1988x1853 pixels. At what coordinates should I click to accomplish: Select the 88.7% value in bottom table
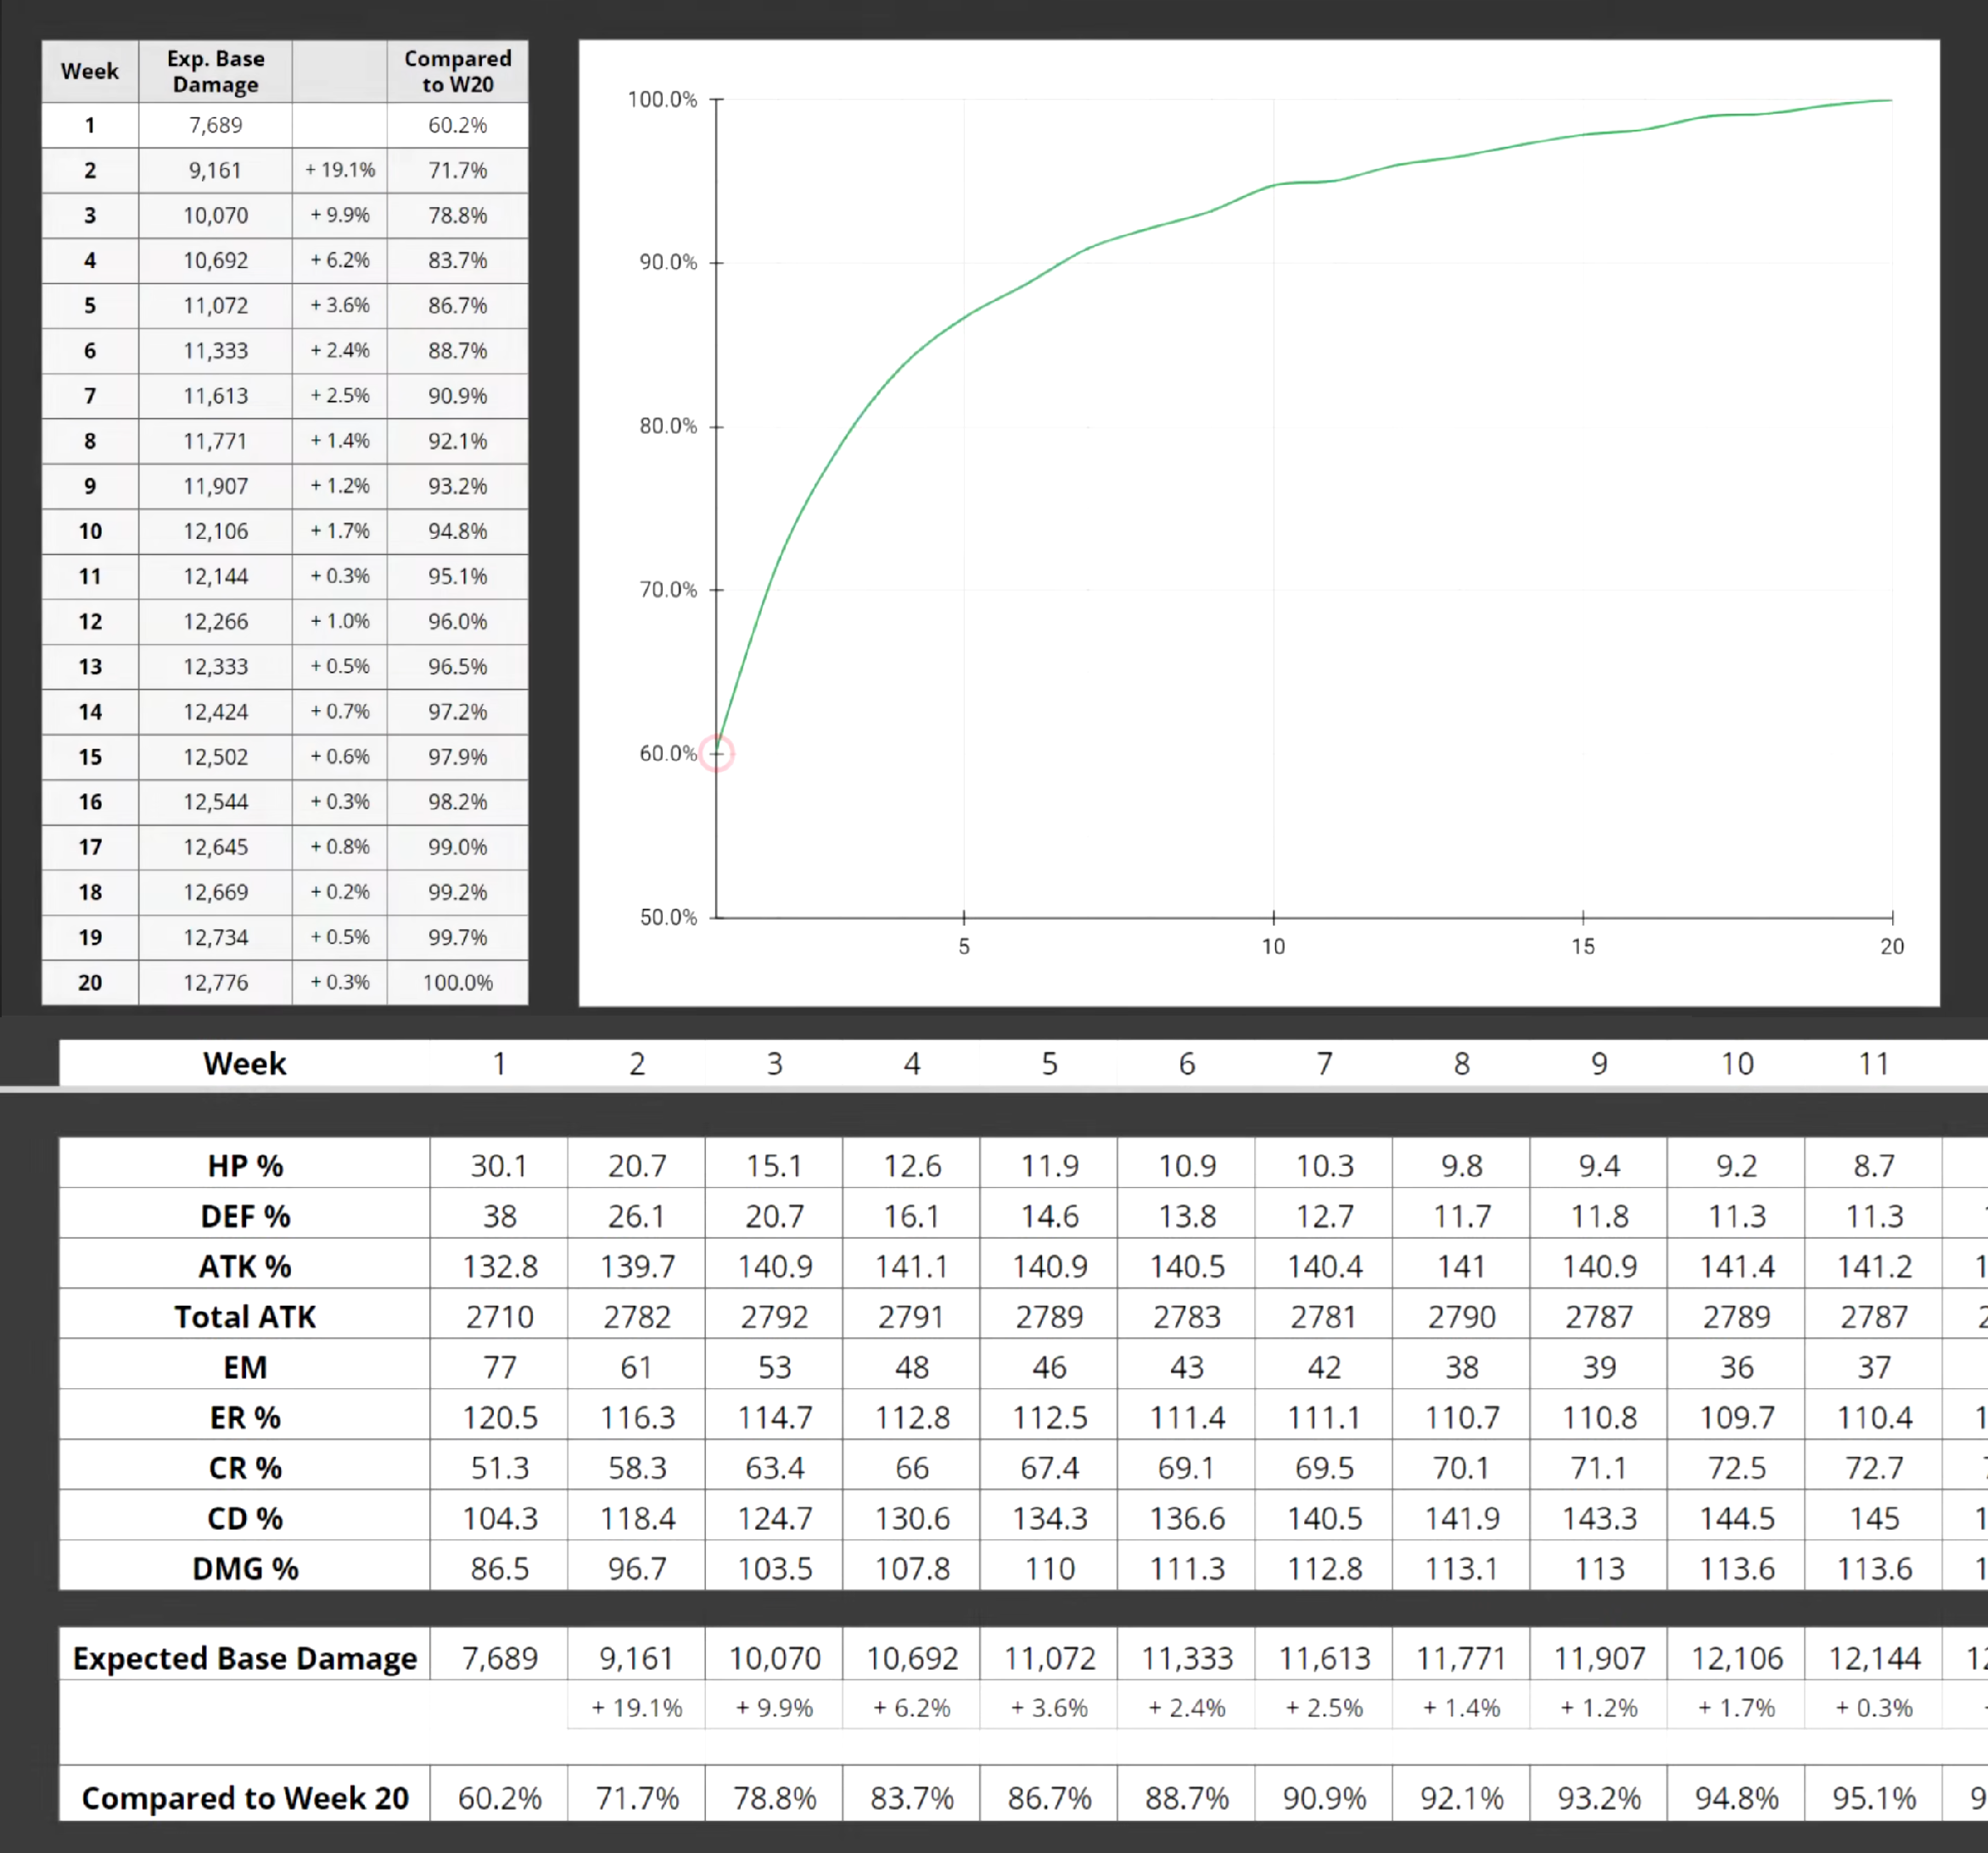(1187, 1798)
